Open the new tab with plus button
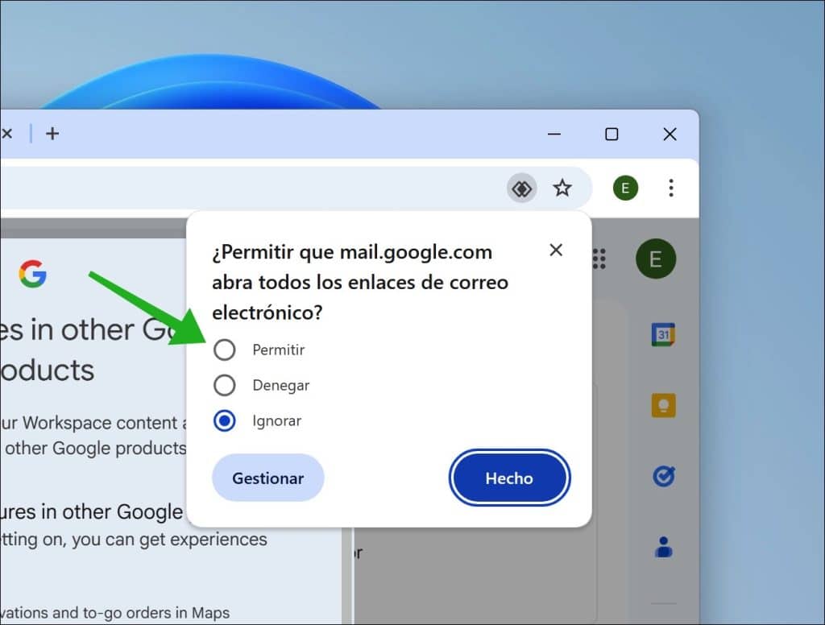The image size is (825, 625). tap(52, 134)
